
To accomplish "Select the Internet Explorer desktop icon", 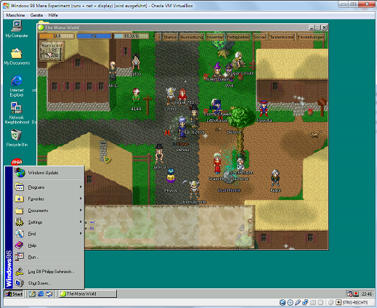I will pyautogui.click(x=17, y=86).
